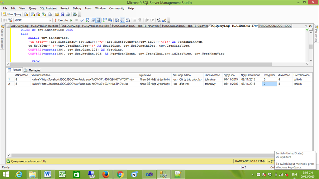319x179 pixels.
Task: Toggle Results to Grid icon
Action: click(122, 20)
